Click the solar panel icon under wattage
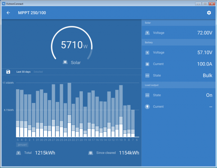Viewport: 217px width, 168px height. pyautogui.click(x=65, y=62)
